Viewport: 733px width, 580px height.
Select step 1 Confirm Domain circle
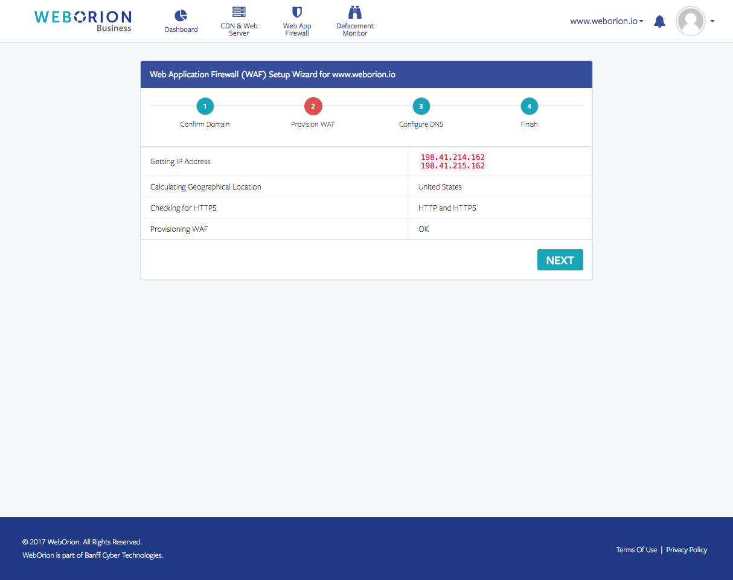[x=205, y=106]
